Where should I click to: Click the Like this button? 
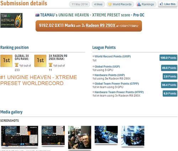click(x=168, y=4)
